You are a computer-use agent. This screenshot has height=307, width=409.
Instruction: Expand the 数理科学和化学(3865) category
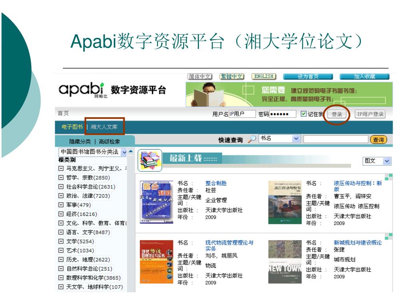pyautogui.click(x=61, y=278)
